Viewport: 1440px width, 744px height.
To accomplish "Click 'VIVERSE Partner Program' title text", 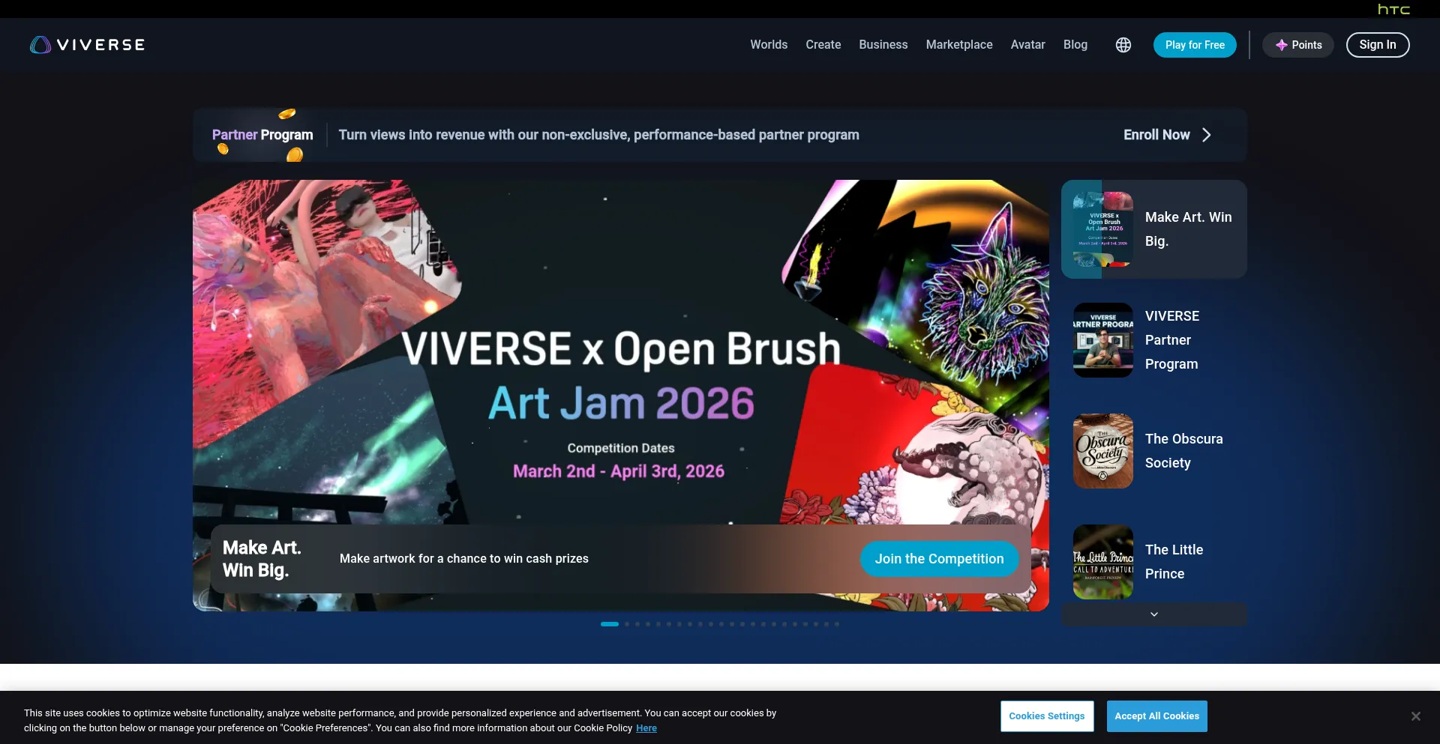I will pos(1171,340).
